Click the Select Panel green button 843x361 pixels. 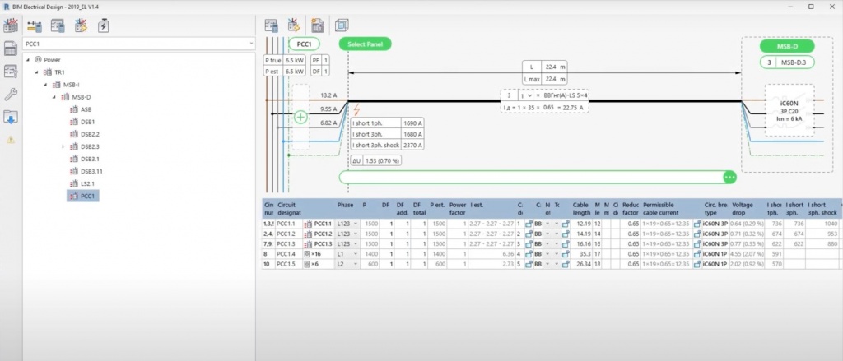coord(365,44)
